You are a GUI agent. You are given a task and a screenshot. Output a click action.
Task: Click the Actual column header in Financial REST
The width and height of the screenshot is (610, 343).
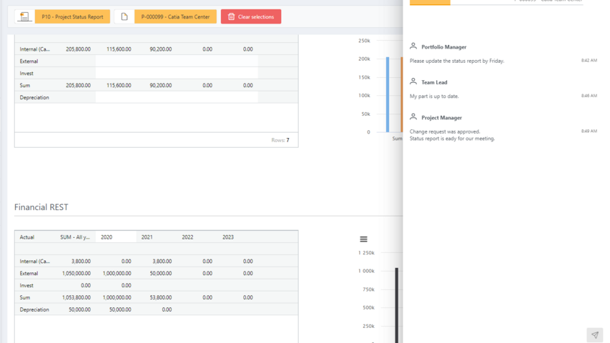pos(27,237)
